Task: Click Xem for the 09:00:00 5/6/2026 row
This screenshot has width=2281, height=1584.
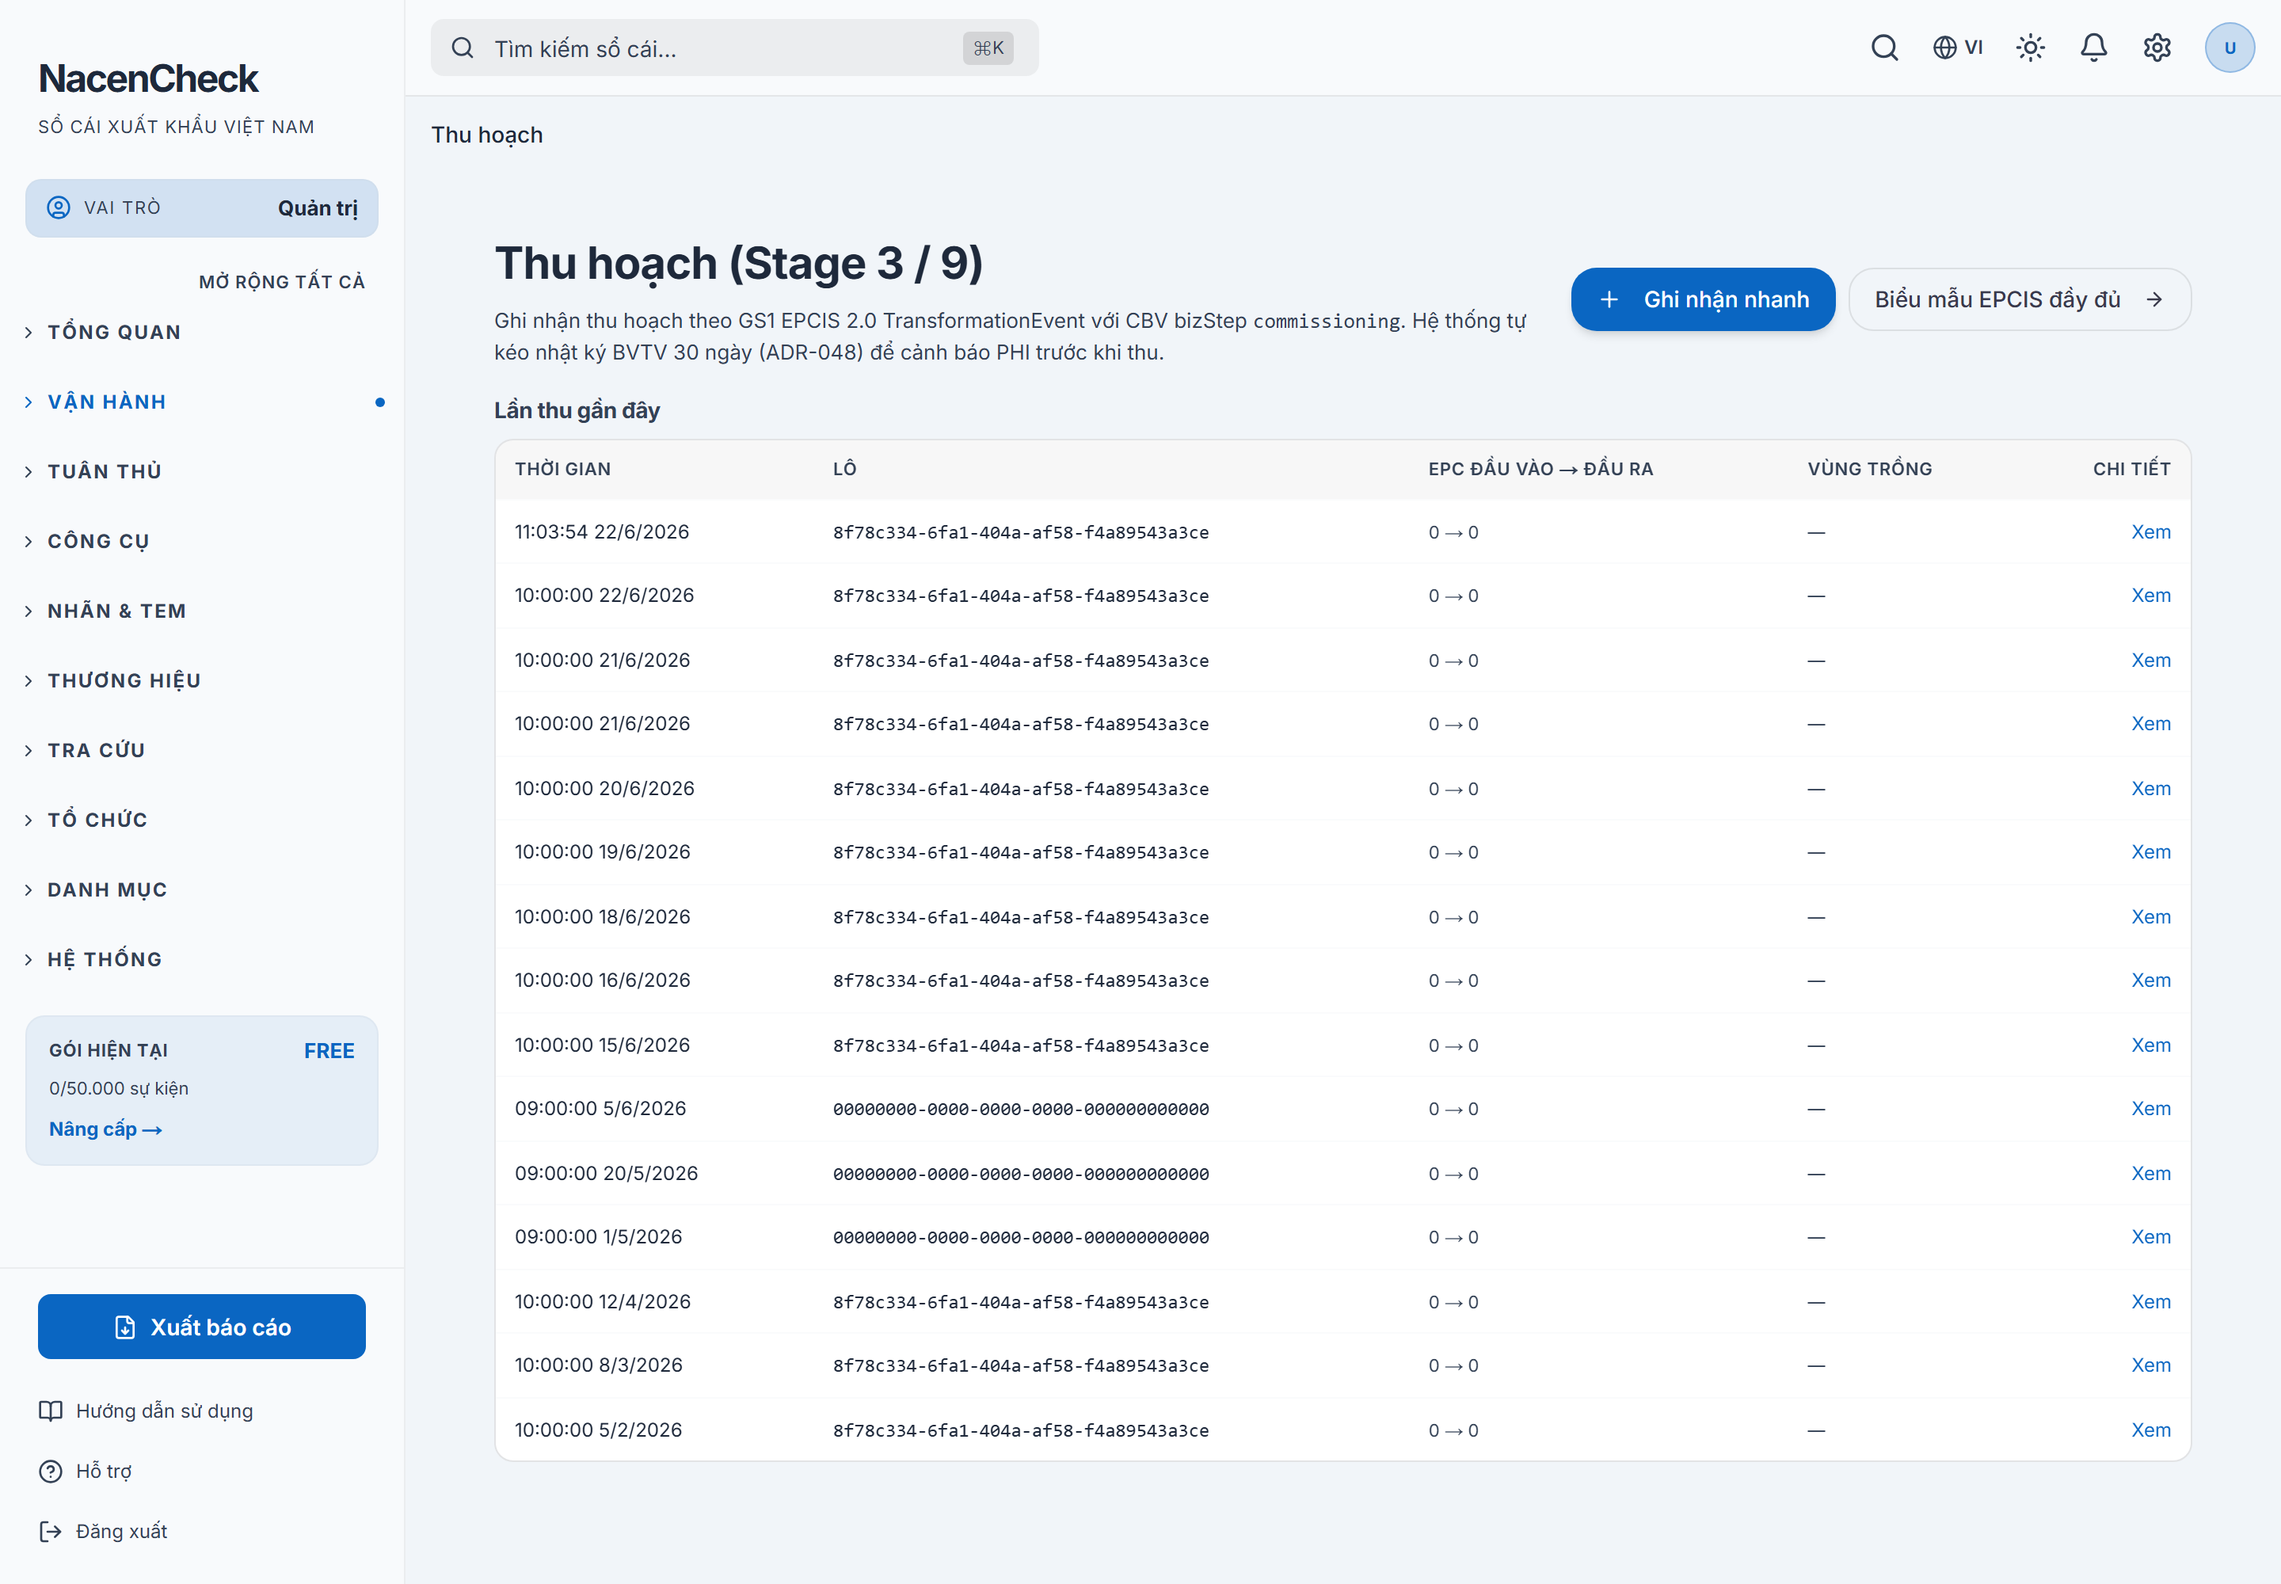Action: point(2150,1109)
